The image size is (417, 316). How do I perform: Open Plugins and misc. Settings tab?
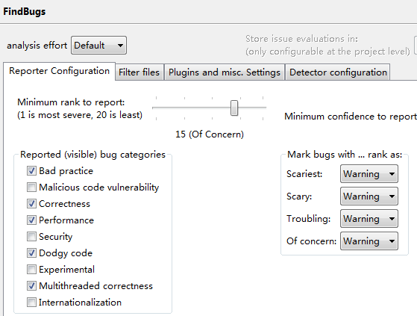click(x=225, y=72)
